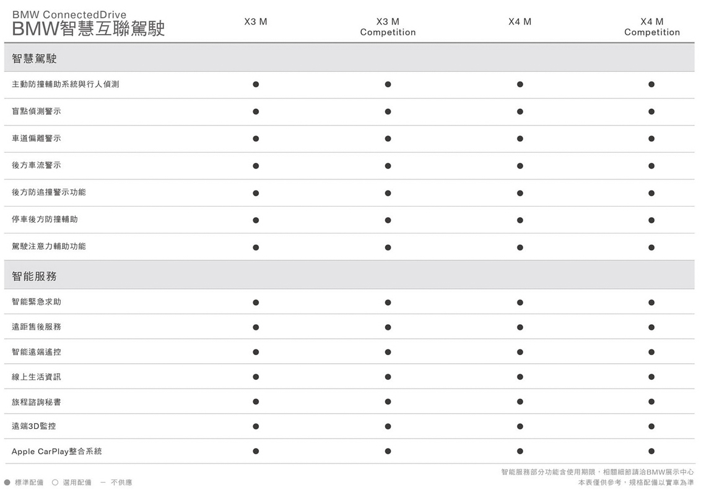701x495 pixels.
Task: Click the 後方防追撞警示功能 dot under X3 M Competition
Action: (x=388, y=193)
